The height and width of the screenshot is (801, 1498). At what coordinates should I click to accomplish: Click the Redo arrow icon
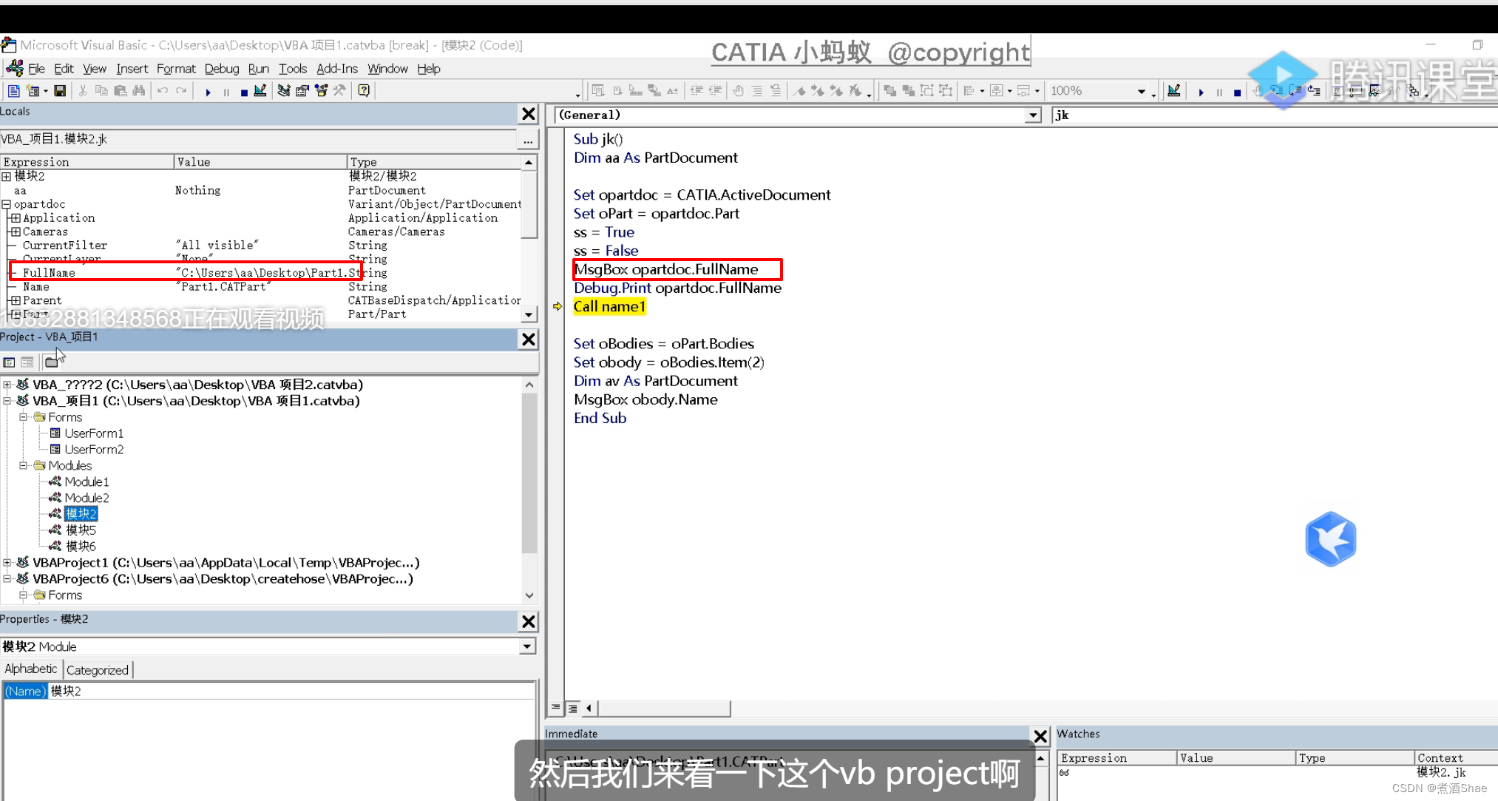181,91
